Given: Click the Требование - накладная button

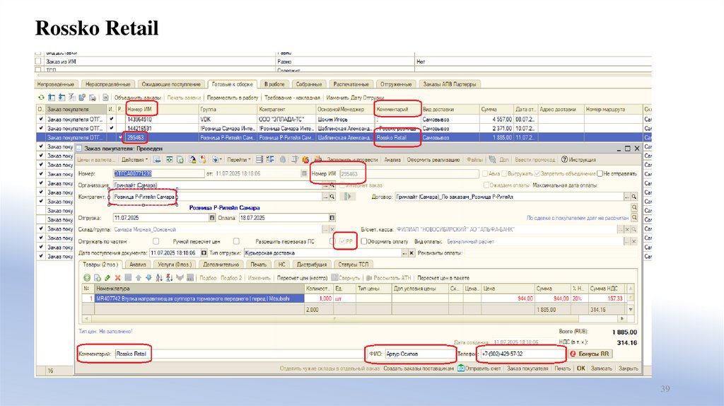Looking at the screenshot, I should 292,98.
